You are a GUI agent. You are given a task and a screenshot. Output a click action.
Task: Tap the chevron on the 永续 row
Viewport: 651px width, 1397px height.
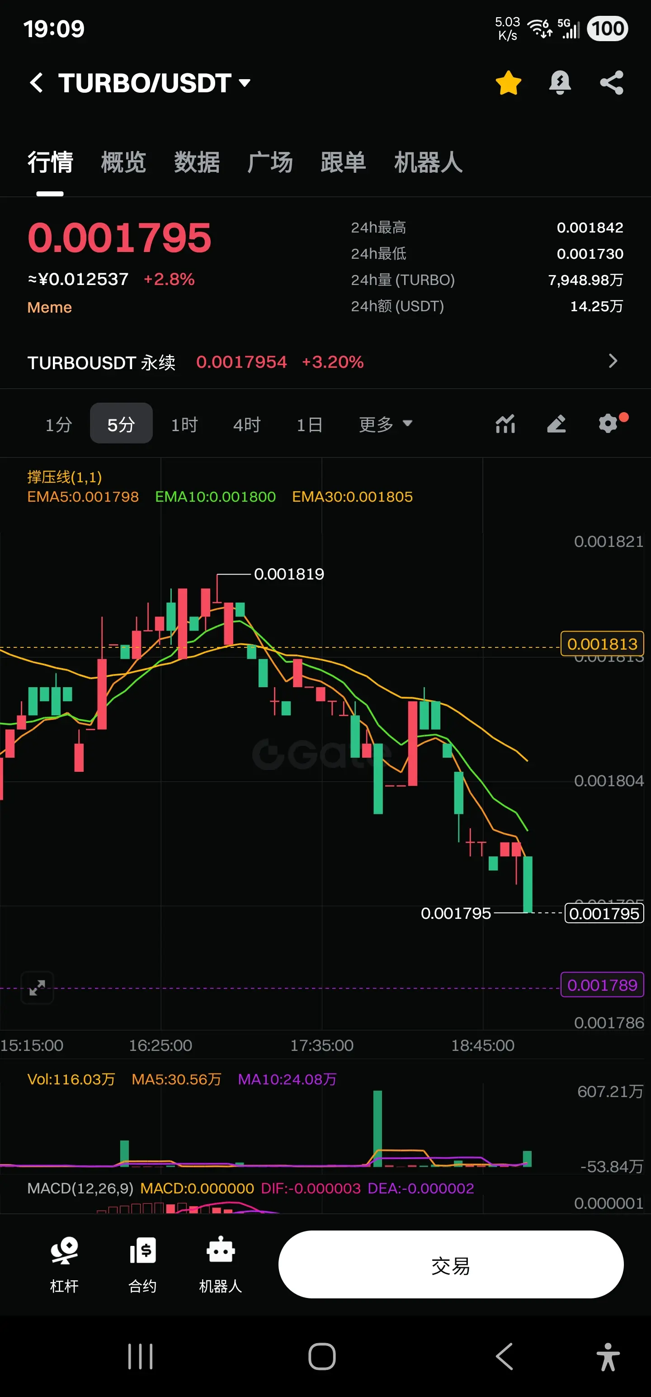point(613,361)
